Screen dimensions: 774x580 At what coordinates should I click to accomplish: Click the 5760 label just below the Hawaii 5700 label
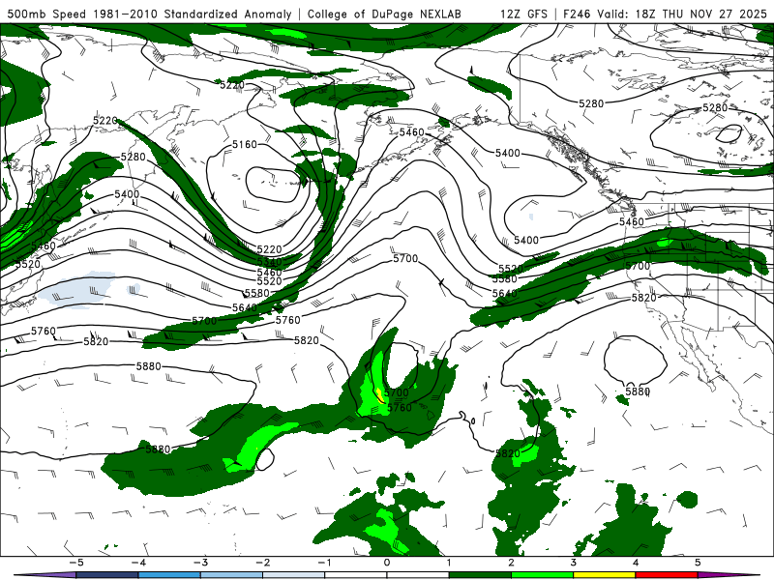click(400, 407)
